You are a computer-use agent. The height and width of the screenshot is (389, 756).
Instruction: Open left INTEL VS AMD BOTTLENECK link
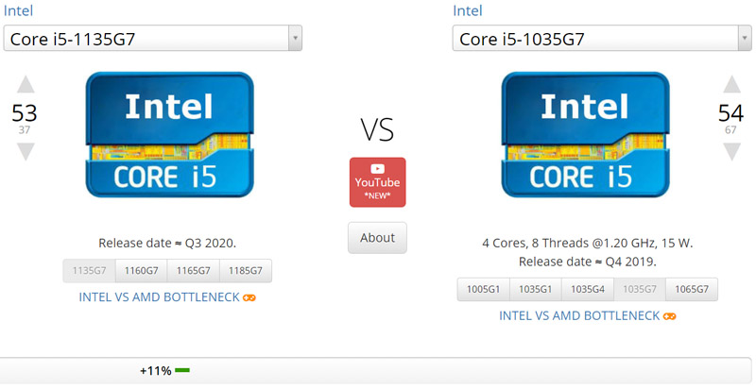[x=160, y=297]
